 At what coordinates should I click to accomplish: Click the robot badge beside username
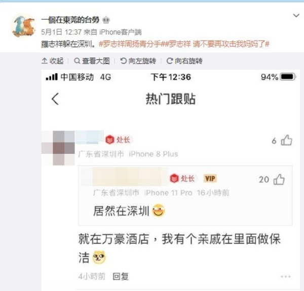pos(106,20)
